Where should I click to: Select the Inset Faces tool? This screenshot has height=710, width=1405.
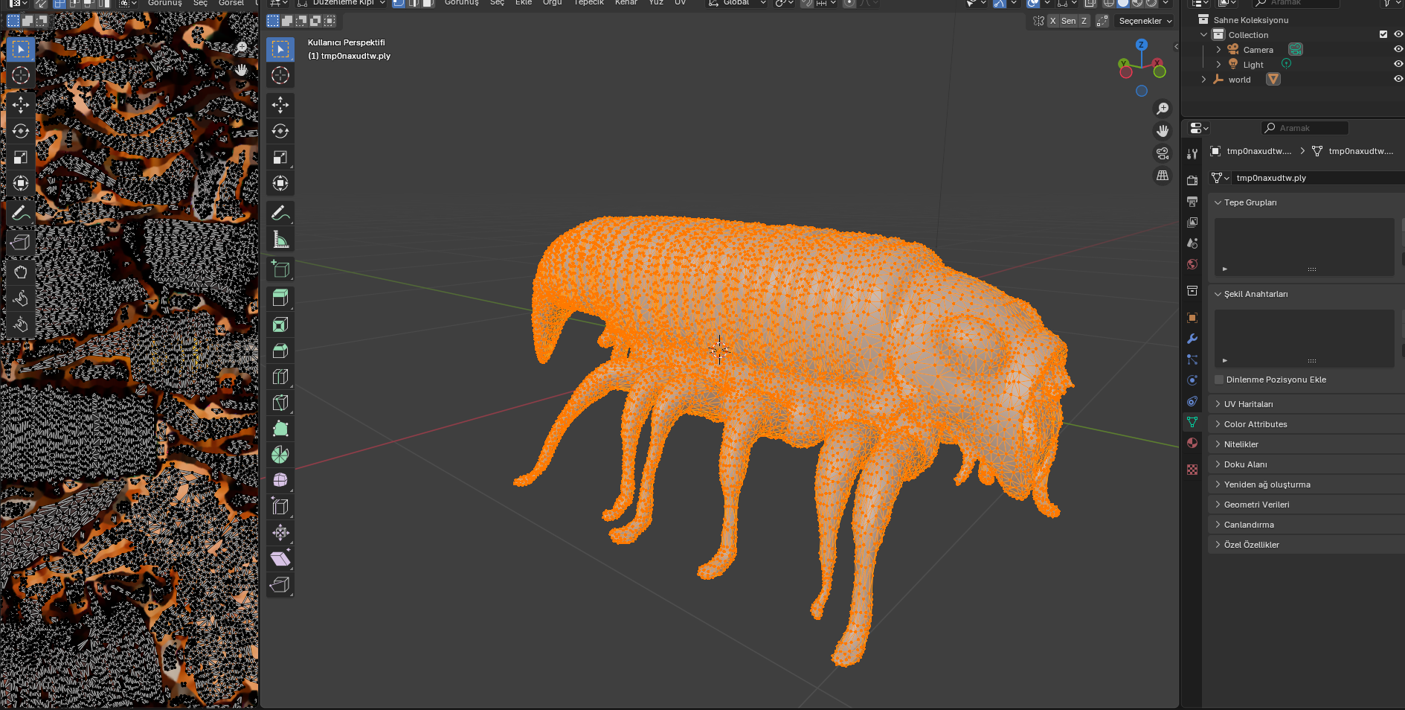(x=280, y=324)
